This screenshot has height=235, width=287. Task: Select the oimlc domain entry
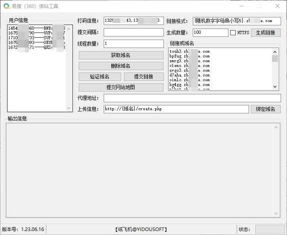190,80
